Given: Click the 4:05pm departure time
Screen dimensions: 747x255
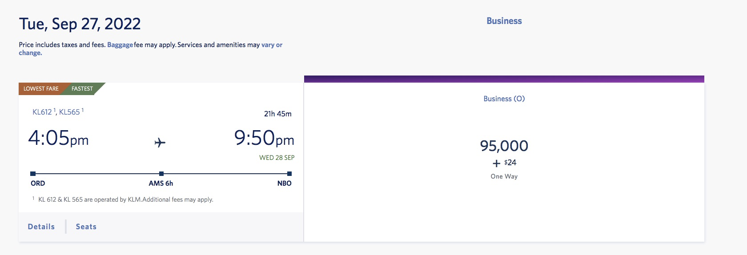Looking at the screenshot, I should 58,138.
